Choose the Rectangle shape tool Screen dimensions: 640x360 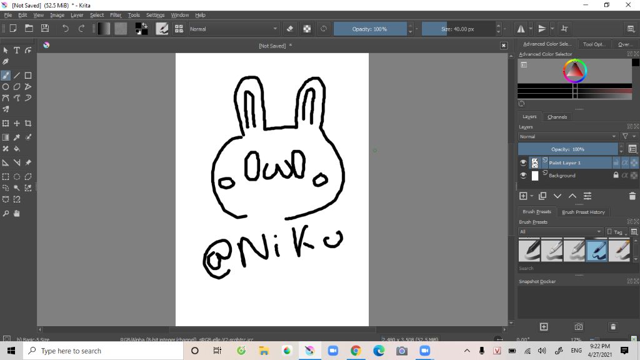27,76
